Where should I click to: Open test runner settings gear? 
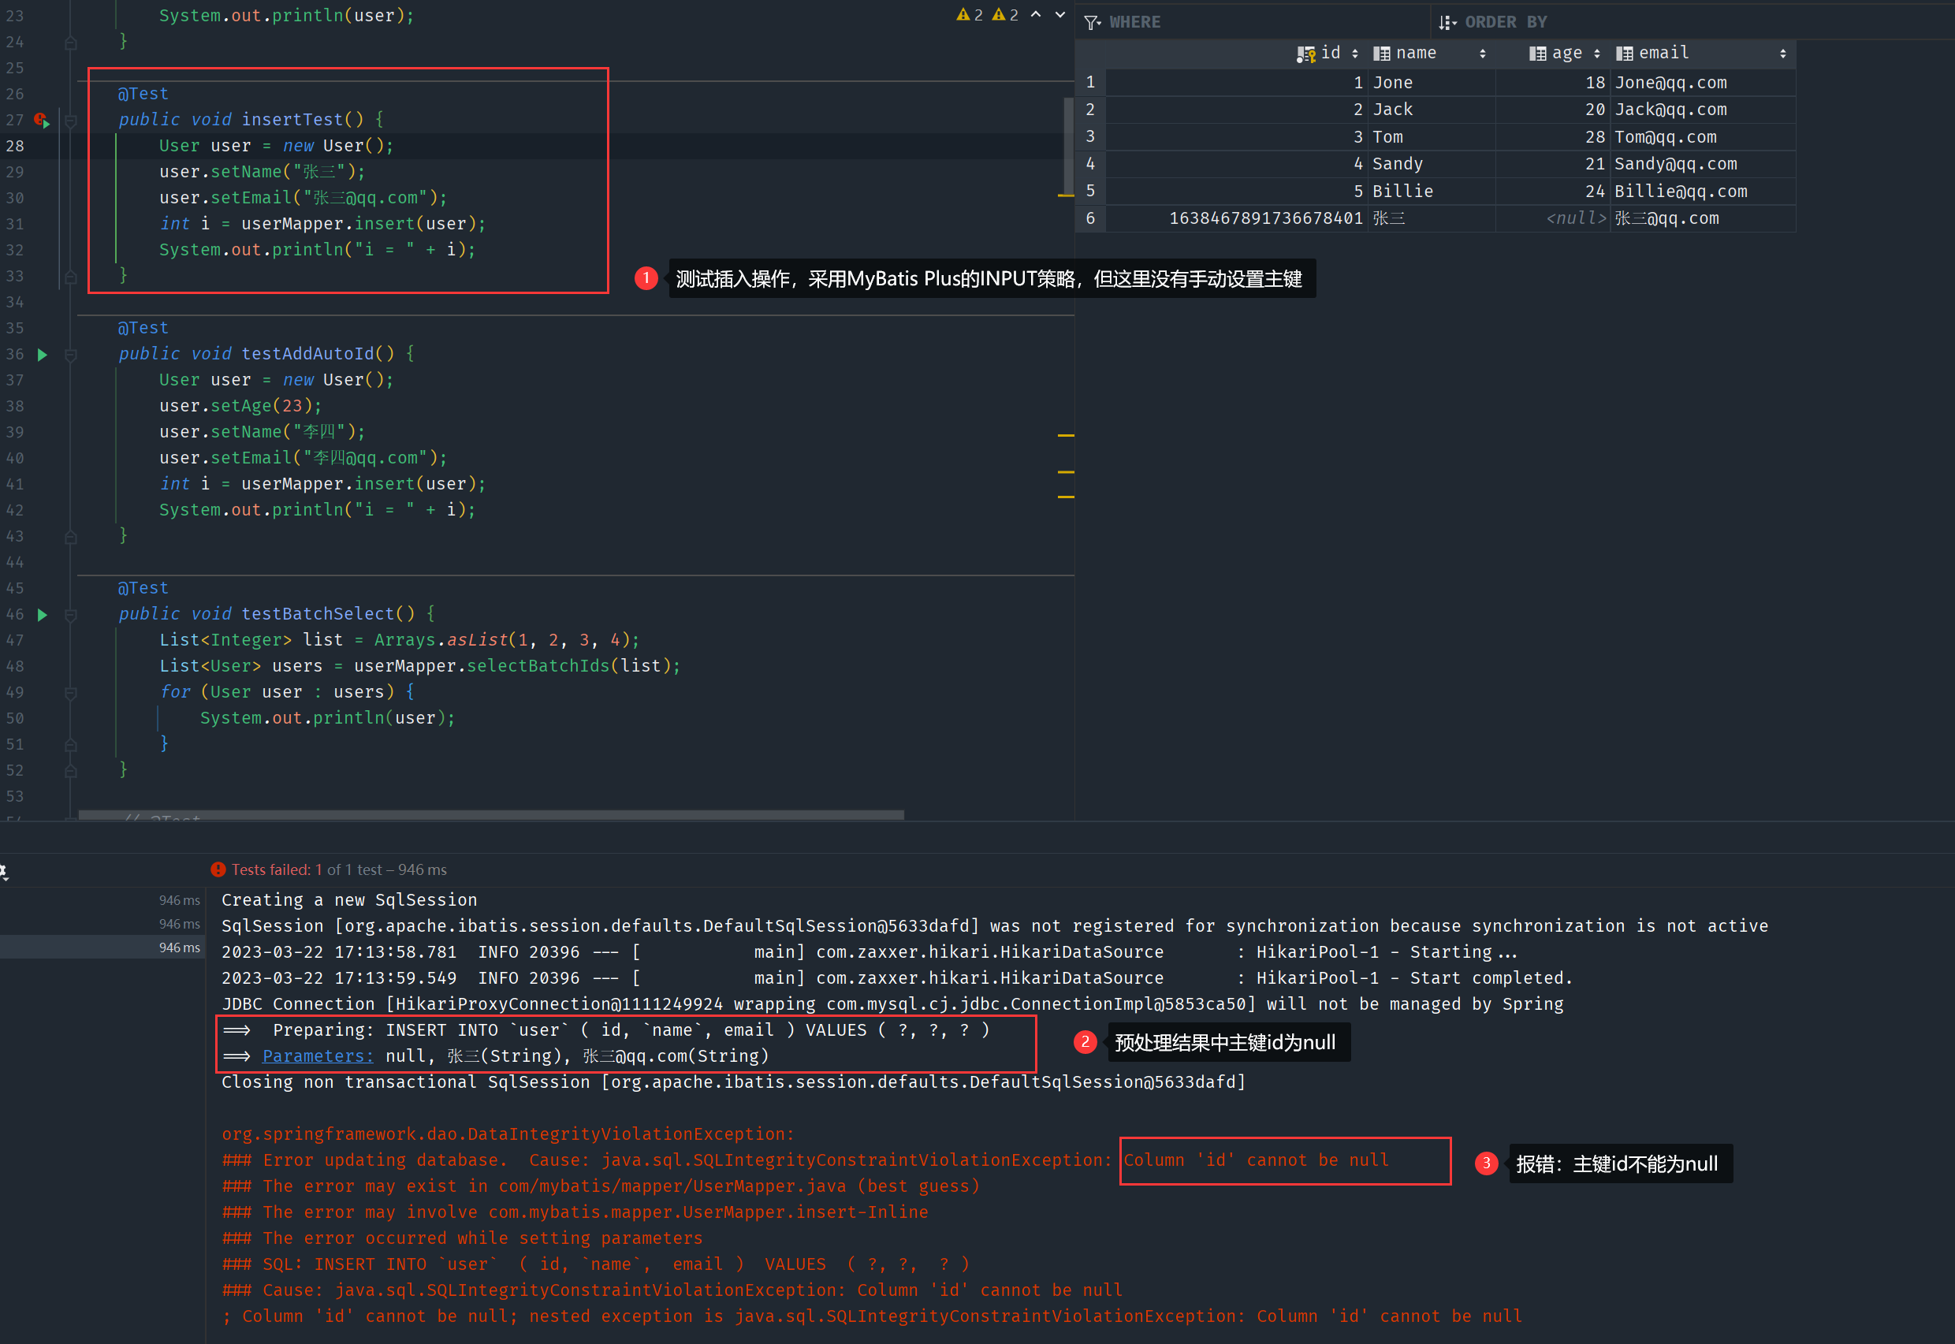3,872
